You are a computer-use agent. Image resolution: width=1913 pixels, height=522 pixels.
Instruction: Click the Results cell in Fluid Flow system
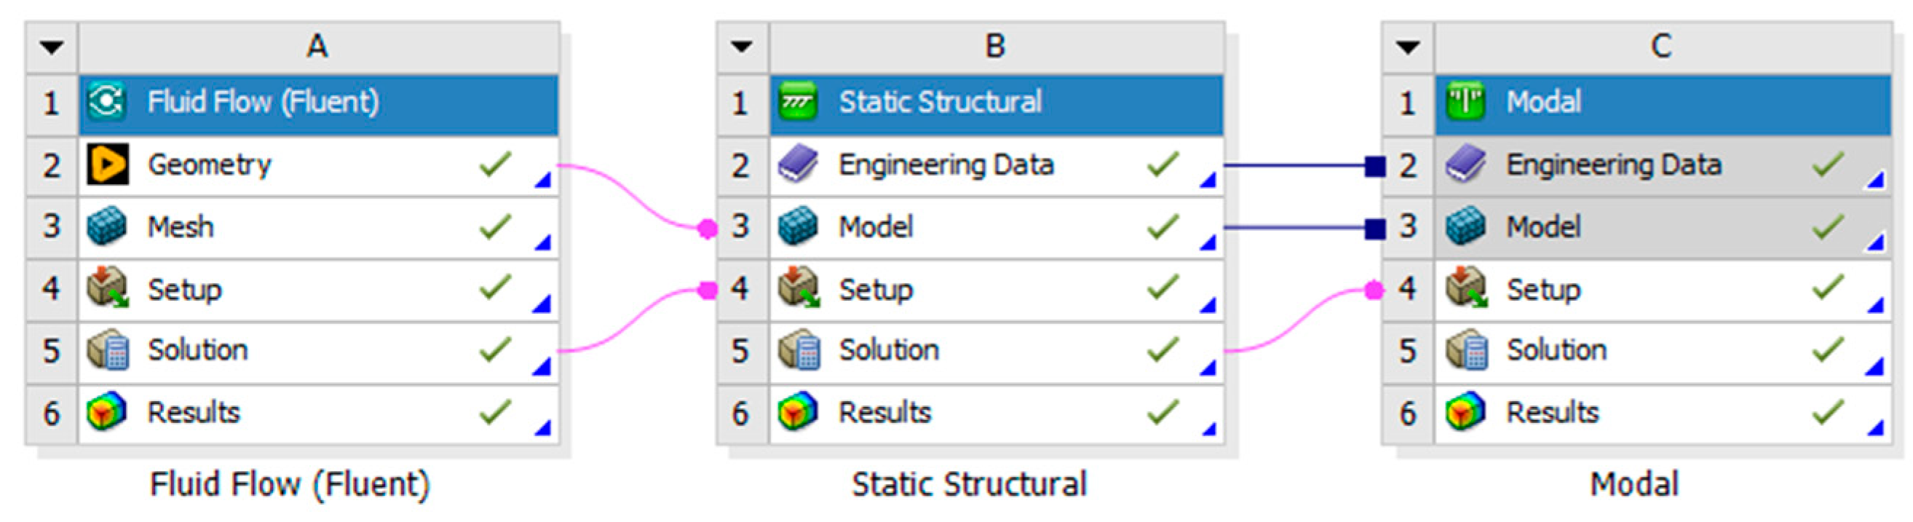[193, 412]
